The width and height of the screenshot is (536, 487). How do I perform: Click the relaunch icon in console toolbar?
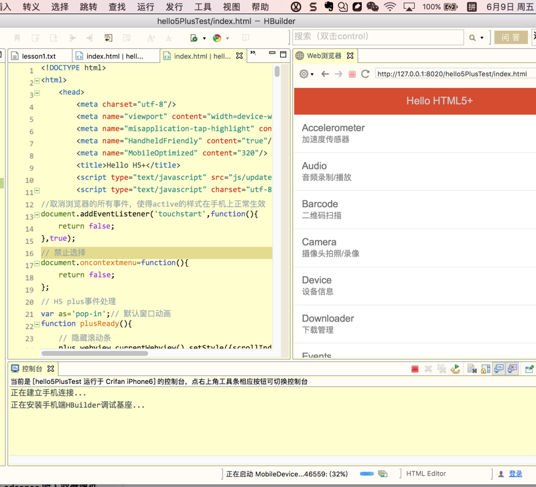pos(456,369)
